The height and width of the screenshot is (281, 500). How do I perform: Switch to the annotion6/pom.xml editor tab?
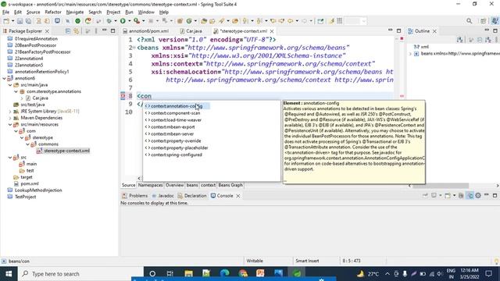[146, 31]
